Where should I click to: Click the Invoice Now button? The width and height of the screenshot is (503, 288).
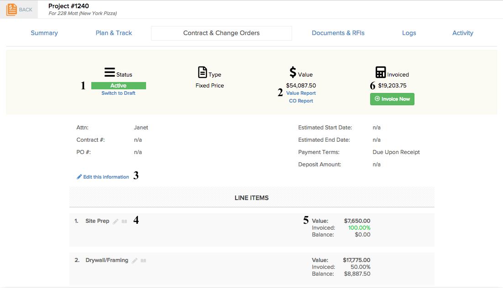pos(392,99)
